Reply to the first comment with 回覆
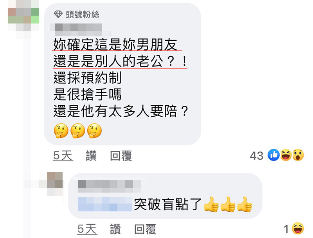The image size is (313, 238). click(121, 156)
